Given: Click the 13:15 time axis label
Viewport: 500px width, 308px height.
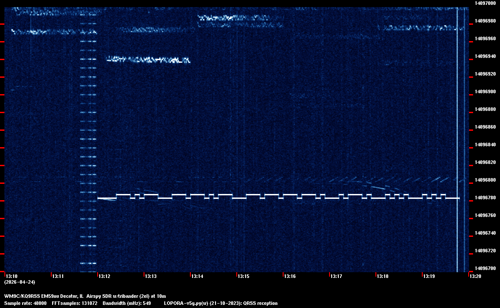Looking at the screenshot, I should pyautogui.click(x=243, y=276).
